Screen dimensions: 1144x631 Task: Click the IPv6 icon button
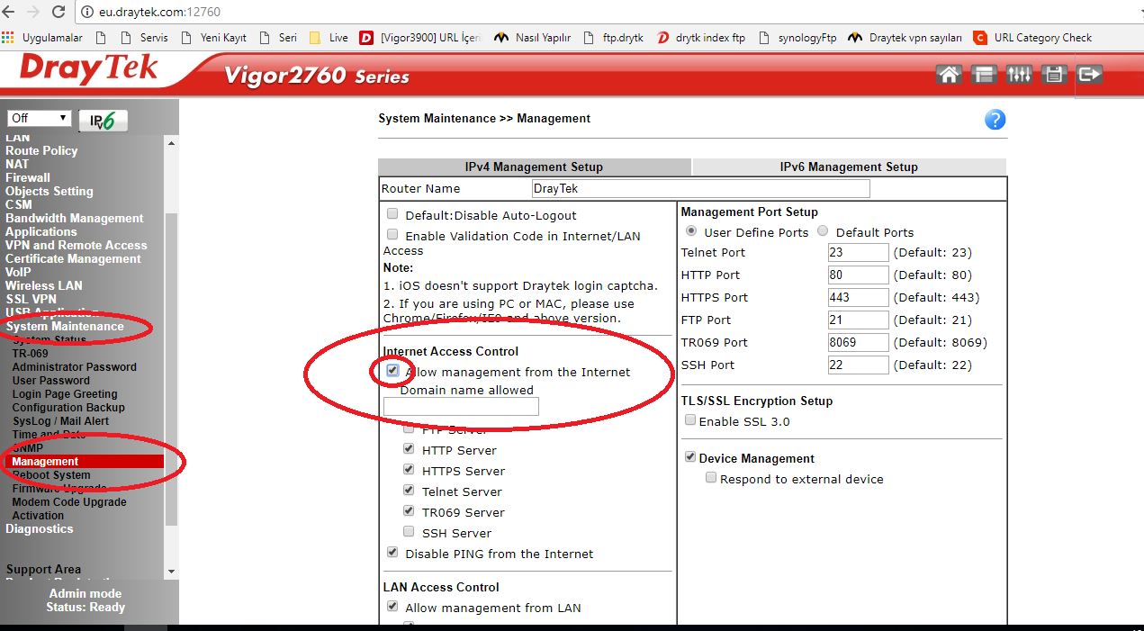(x=104, y=121)
